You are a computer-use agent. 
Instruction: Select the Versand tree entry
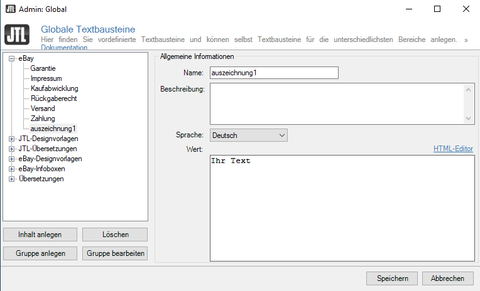click(43, 108)
